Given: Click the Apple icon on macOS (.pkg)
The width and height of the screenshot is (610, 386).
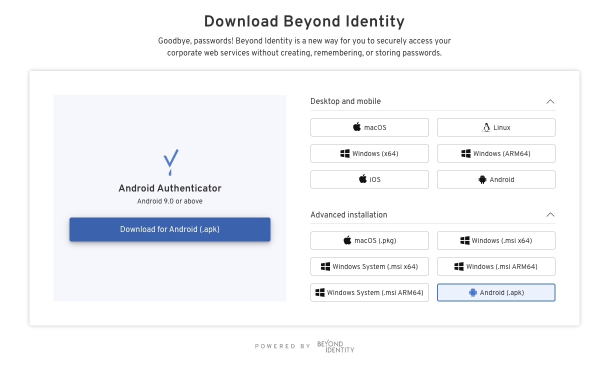Looking at the screenshot, I should pyautogui.click(x=347, y=240).
